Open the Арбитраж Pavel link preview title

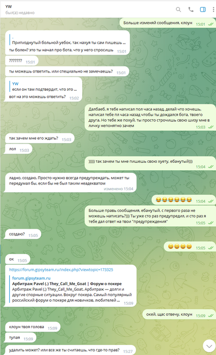click(x=67, y=283)
